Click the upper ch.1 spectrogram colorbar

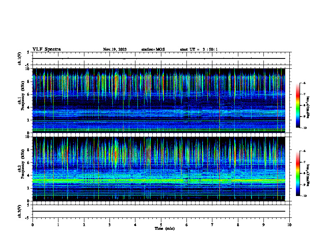click(298, 105)
